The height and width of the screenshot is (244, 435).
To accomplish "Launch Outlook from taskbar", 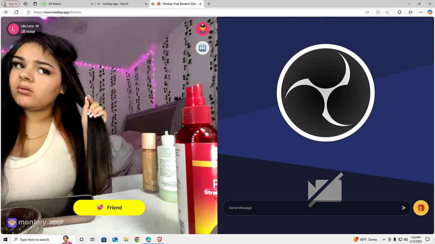I will pos(115,240).
